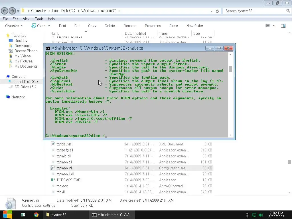Click Cut in the toolbar
The height and width of the screenshot is (219, 292).
click(77, 26)
